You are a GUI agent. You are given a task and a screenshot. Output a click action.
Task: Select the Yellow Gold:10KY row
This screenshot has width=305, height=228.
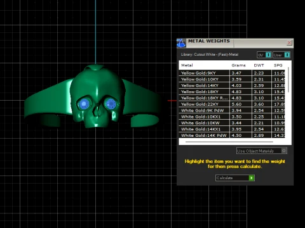tap(232, 79)
